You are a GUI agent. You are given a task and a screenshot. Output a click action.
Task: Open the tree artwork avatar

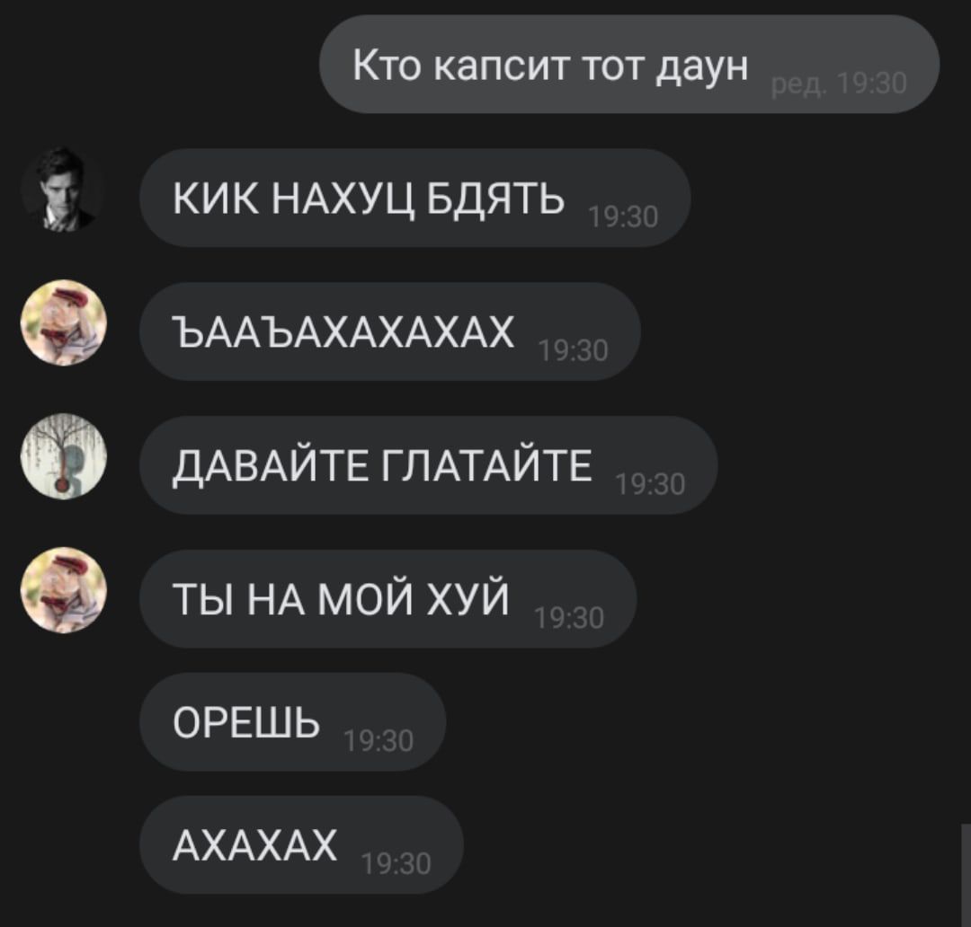[63, 456]
